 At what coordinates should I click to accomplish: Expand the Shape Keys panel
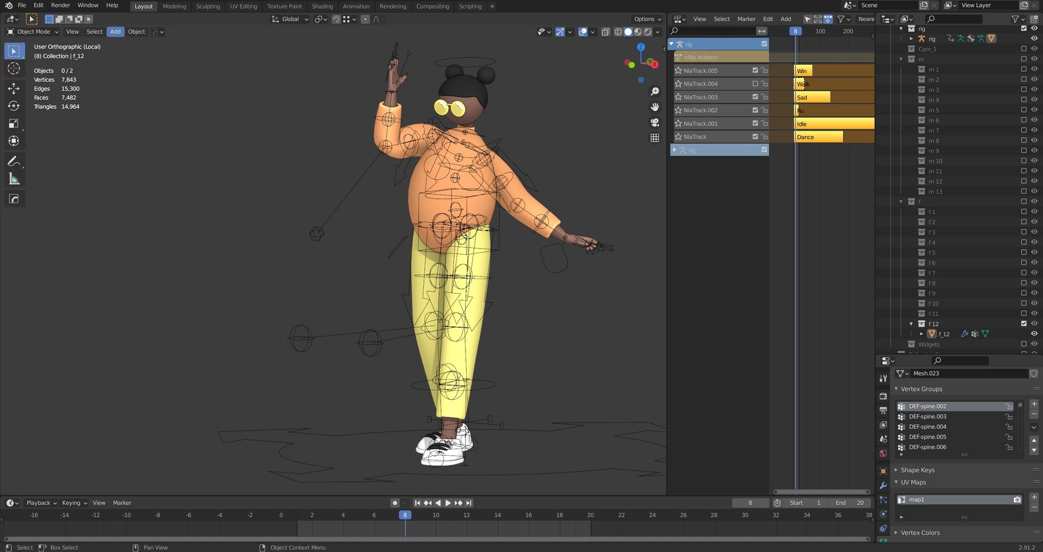(x=918, y=470)
